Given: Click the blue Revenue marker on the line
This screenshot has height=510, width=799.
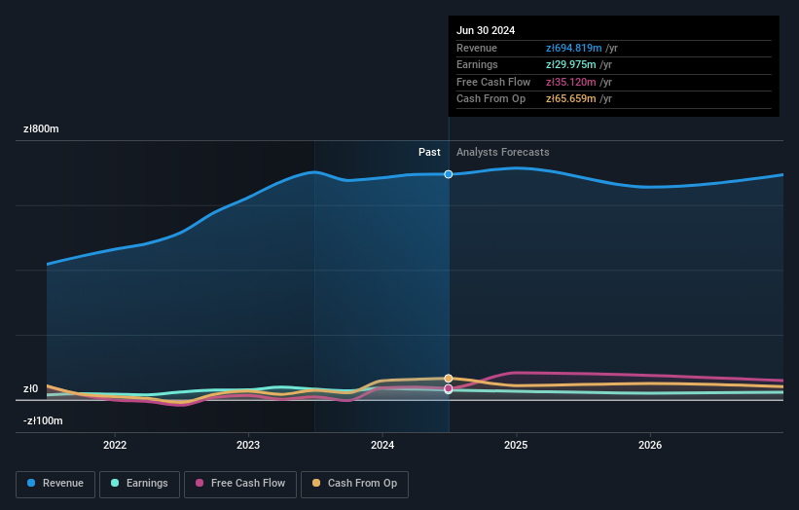Looking at the screenshot, I should (449, 174).
